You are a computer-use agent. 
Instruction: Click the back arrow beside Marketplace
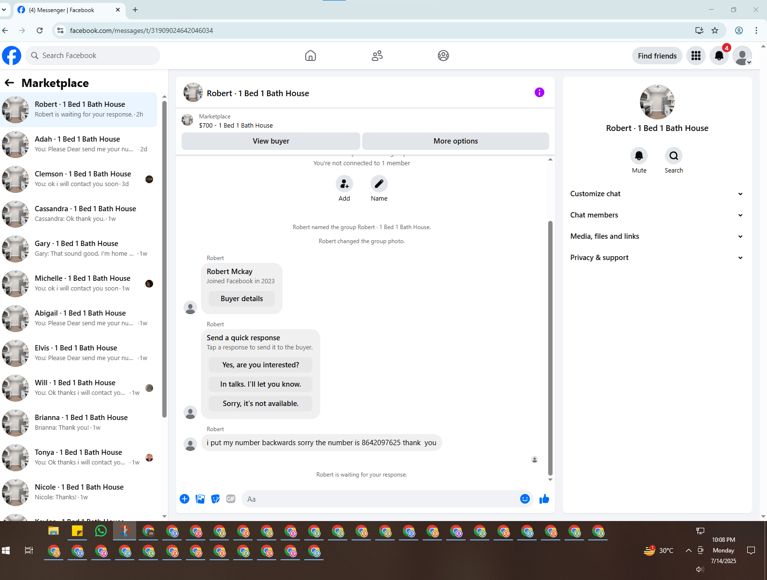pyautogui.click(x=10, y=83)
